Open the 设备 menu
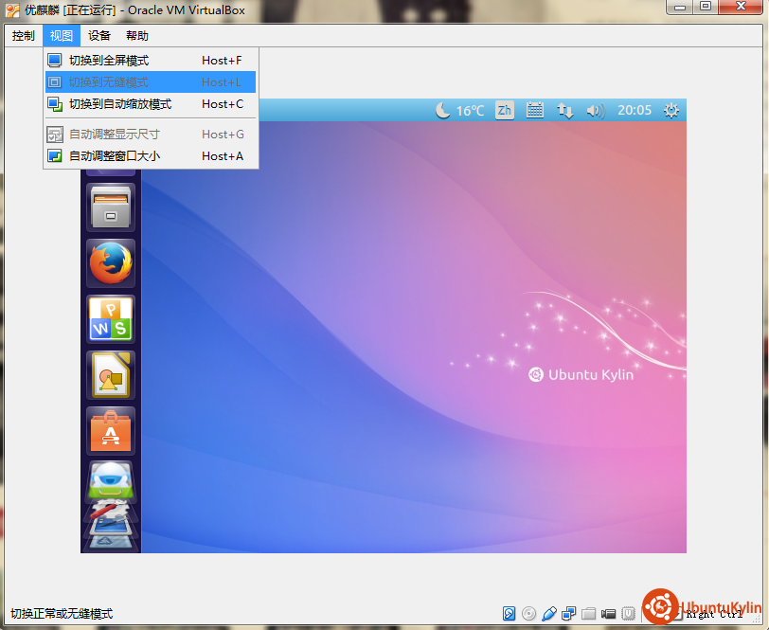 point(99,36)
